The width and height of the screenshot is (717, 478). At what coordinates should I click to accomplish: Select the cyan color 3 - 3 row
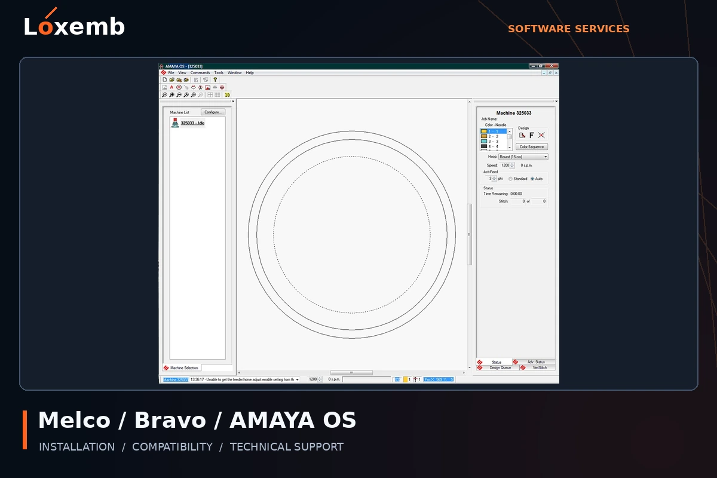click(x=494, y=141)
